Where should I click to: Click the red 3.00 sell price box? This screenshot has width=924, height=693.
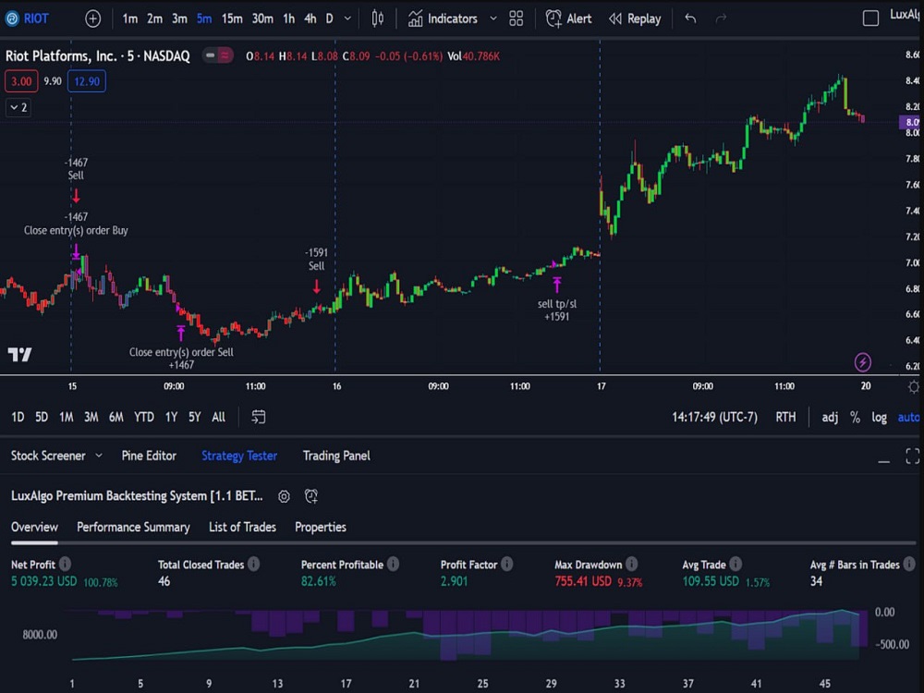[x=21, y=81]
